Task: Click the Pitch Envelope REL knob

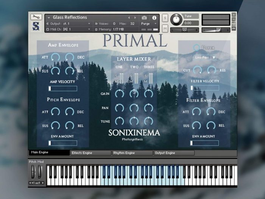Action: click(x=70, y=125)
